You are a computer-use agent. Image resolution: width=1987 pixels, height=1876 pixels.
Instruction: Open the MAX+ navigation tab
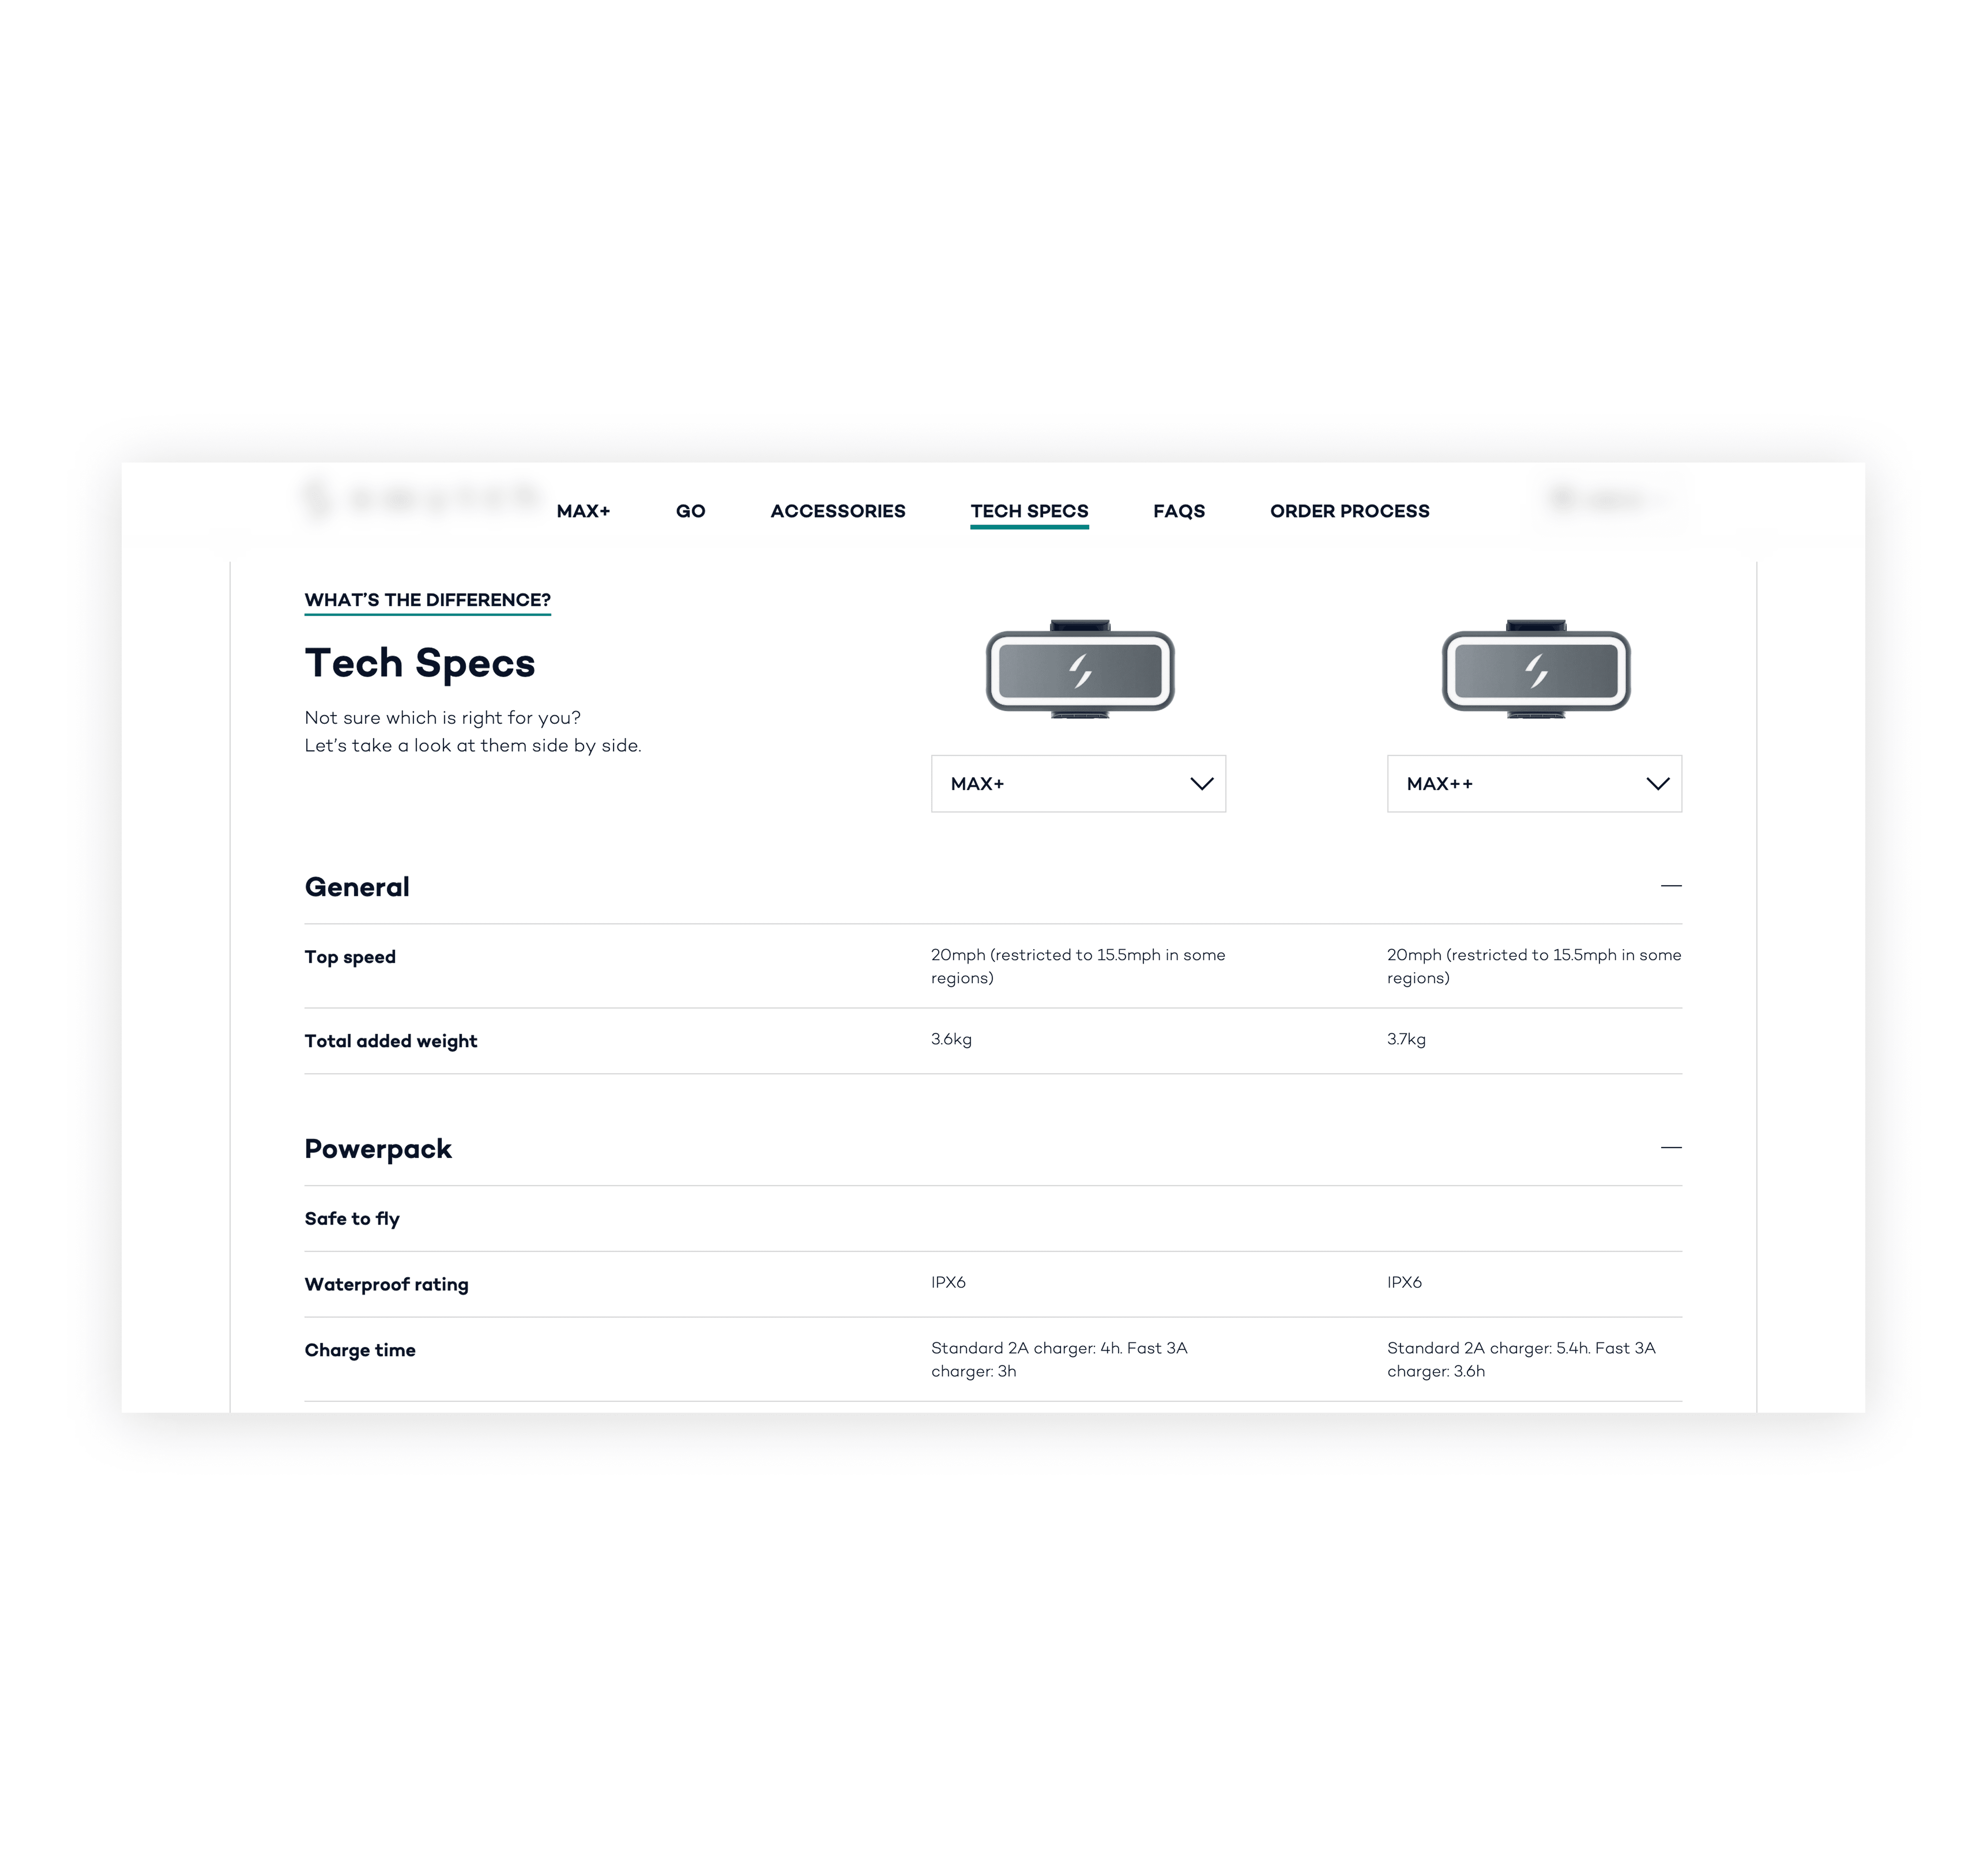tap(583, 511)
